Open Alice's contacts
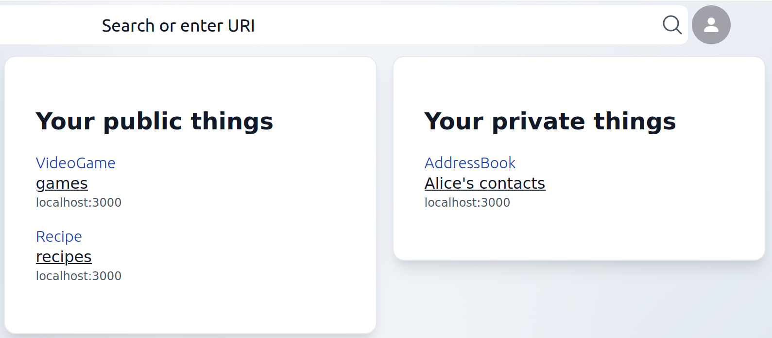The height and width of the screenshot is (338, 772). pos(484,183)
